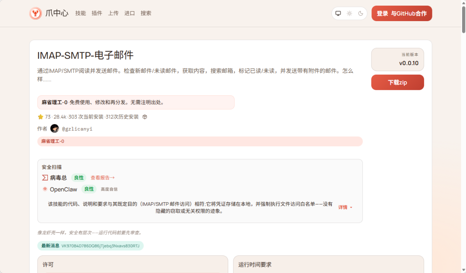Image resolution: width=466 pixels, height=273 pixels.
Task: Click the 良性 badge next to 病毒总
Action: coord(79,178)
